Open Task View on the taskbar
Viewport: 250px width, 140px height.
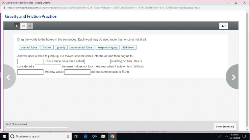point(76,136)
